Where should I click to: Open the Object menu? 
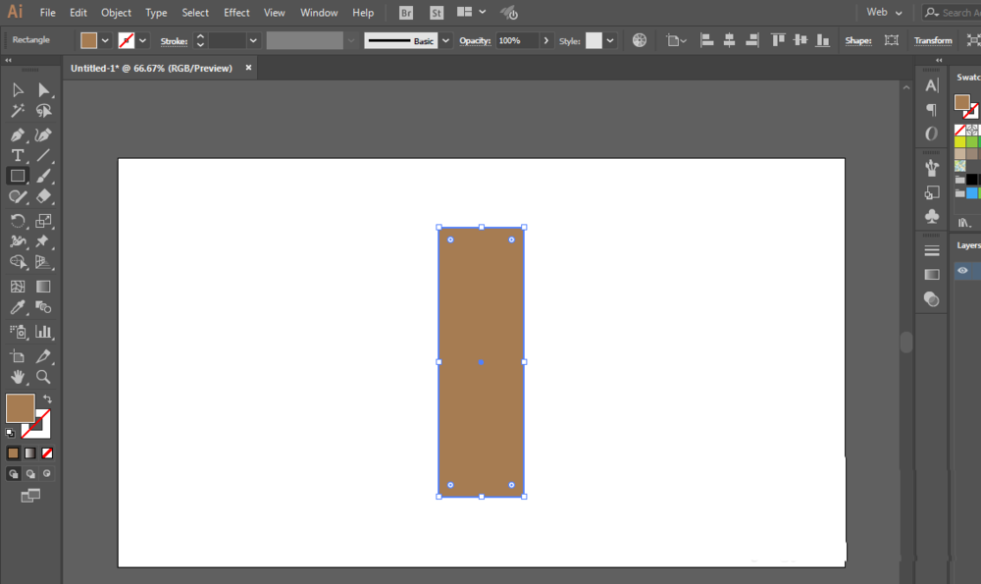coord(116,13)
